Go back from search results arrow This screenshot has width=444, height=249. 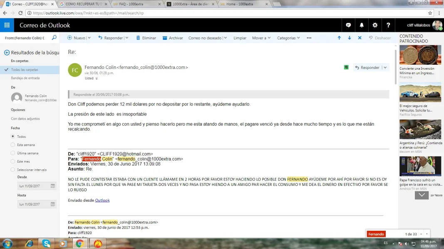point(7,53)
